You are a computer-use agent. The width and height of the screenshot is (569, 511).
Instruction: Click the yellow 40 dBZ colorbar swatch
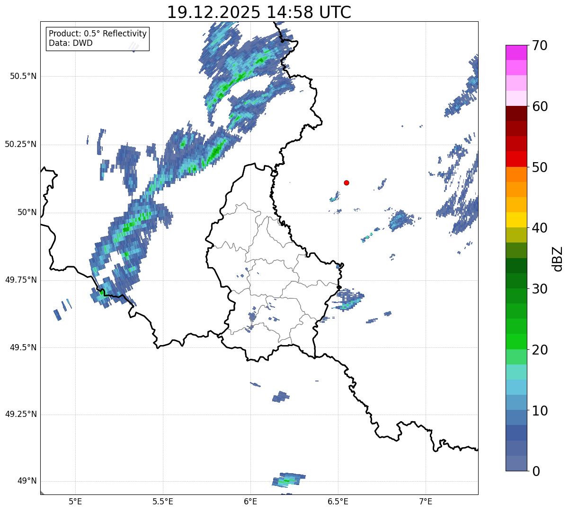tap(516, 220)
